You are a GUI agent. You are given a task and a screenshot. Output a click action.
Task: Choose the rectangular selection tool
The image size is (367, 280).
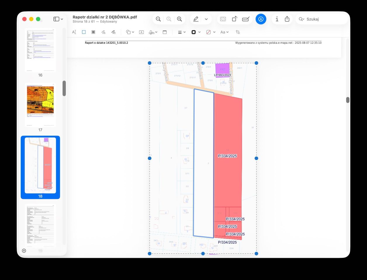click(84, 32)
